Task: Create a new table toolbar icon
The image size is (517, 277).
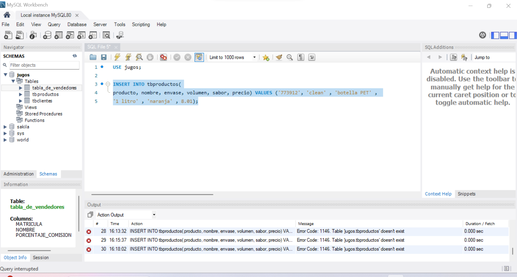Action: (58, 35)
